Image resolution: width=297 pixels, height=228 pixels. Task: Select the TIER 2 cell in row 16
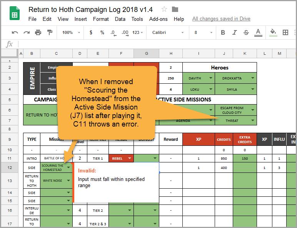click(98, 210)
